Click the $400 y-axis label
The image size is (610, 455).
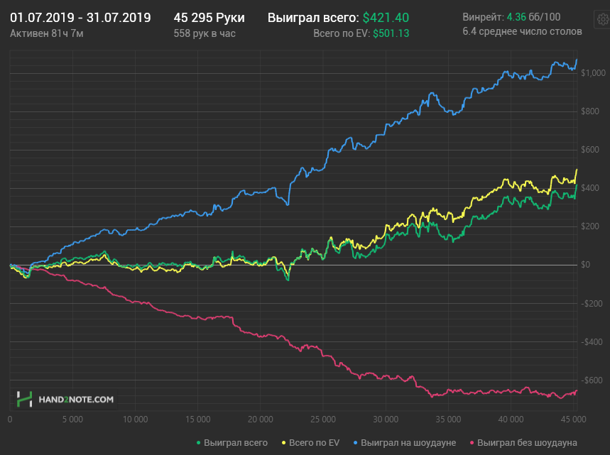coord(590,188)
